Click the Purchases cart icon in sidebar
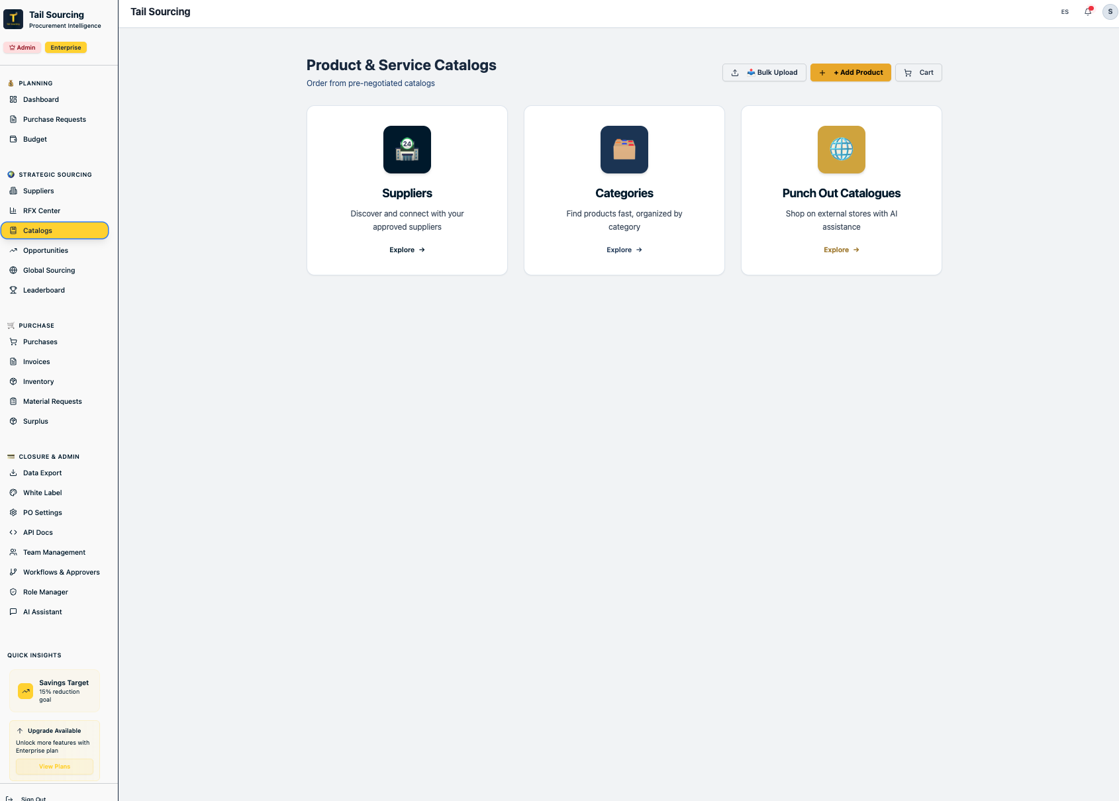The width and height of the screenshot is (1119, 801). (13, 342)
